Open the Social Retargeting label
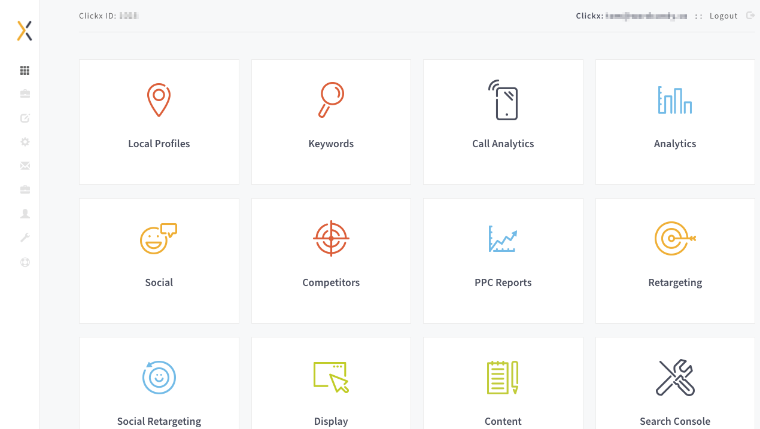 [x=159, y=421]
